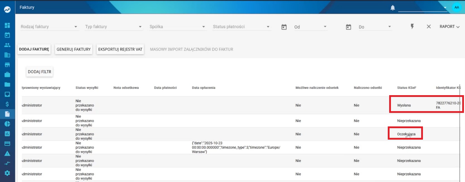Open the Do date dropdown
Viewport: 465px width, 182px height.
tap(375, 27)
